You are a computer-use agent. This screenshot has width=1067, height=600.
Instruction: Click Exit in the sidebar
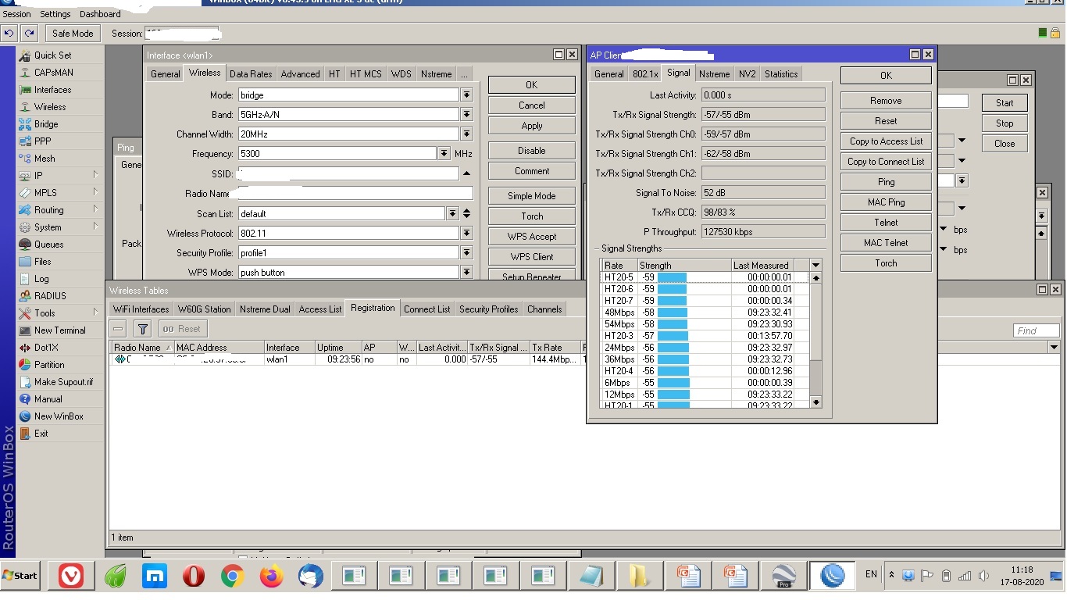click(41, 434)
